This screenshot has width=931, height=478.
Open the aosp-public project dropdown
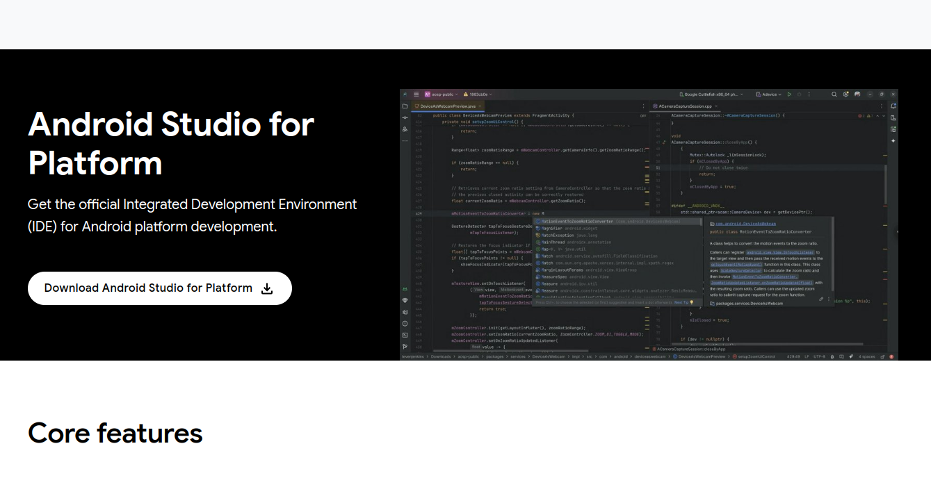pos(442,94)
